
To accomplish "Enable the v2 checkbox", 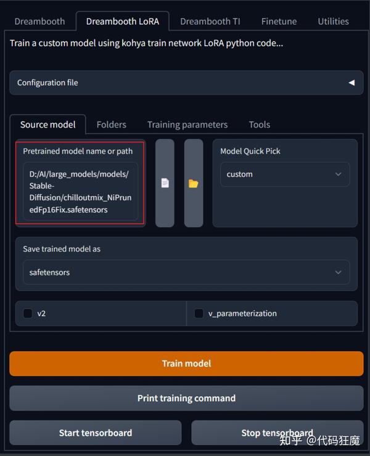I will (x=28, y=313).
